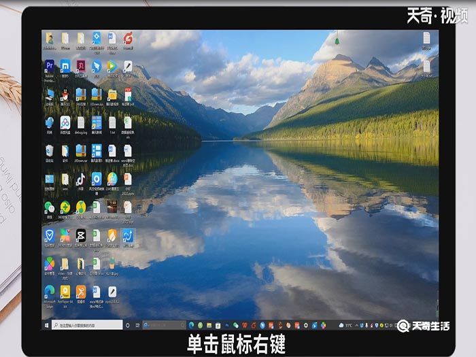Open the user folder icon at top-left
Image resolution: width=476 pixels, height=357 pixels.
click(50, 38)
